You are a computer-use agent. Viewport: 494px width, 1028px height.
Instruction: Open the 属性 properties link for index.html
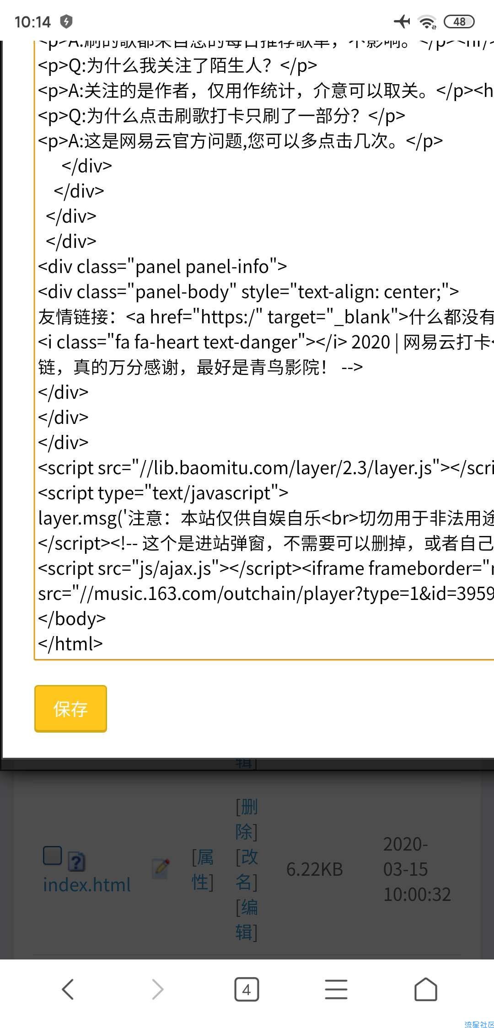(x=203, y=870)
